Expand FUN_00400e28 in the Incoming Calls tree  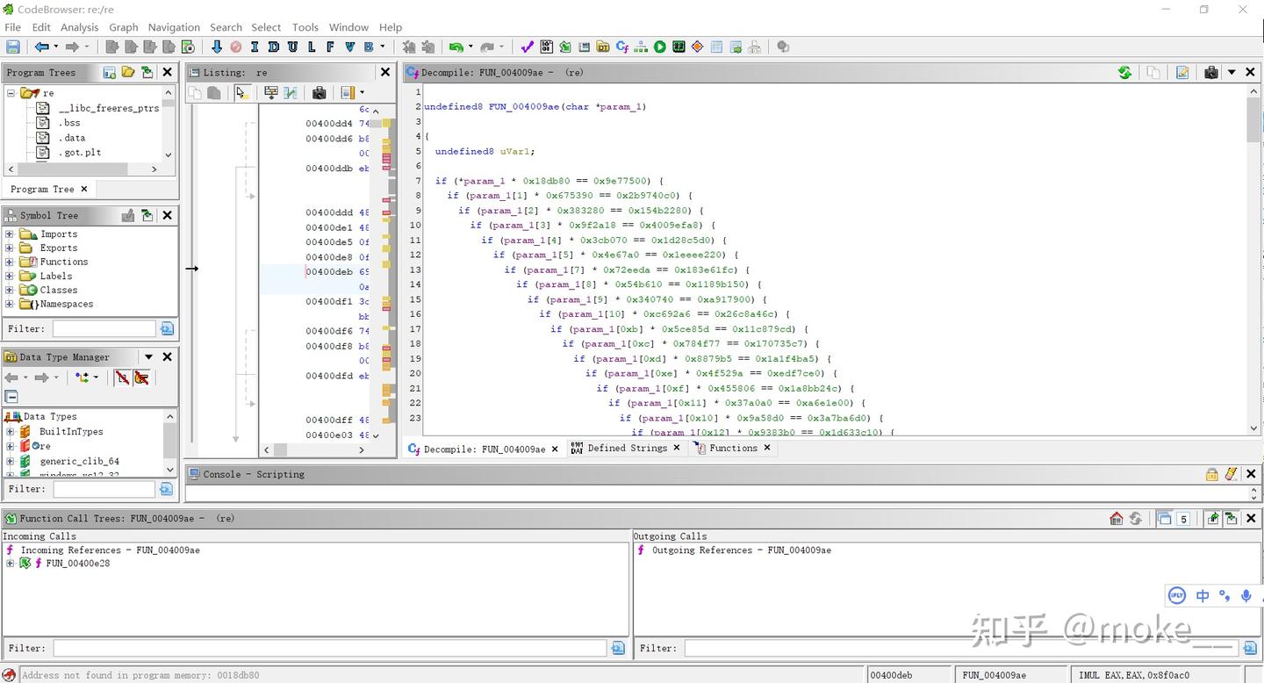[10, 564]
